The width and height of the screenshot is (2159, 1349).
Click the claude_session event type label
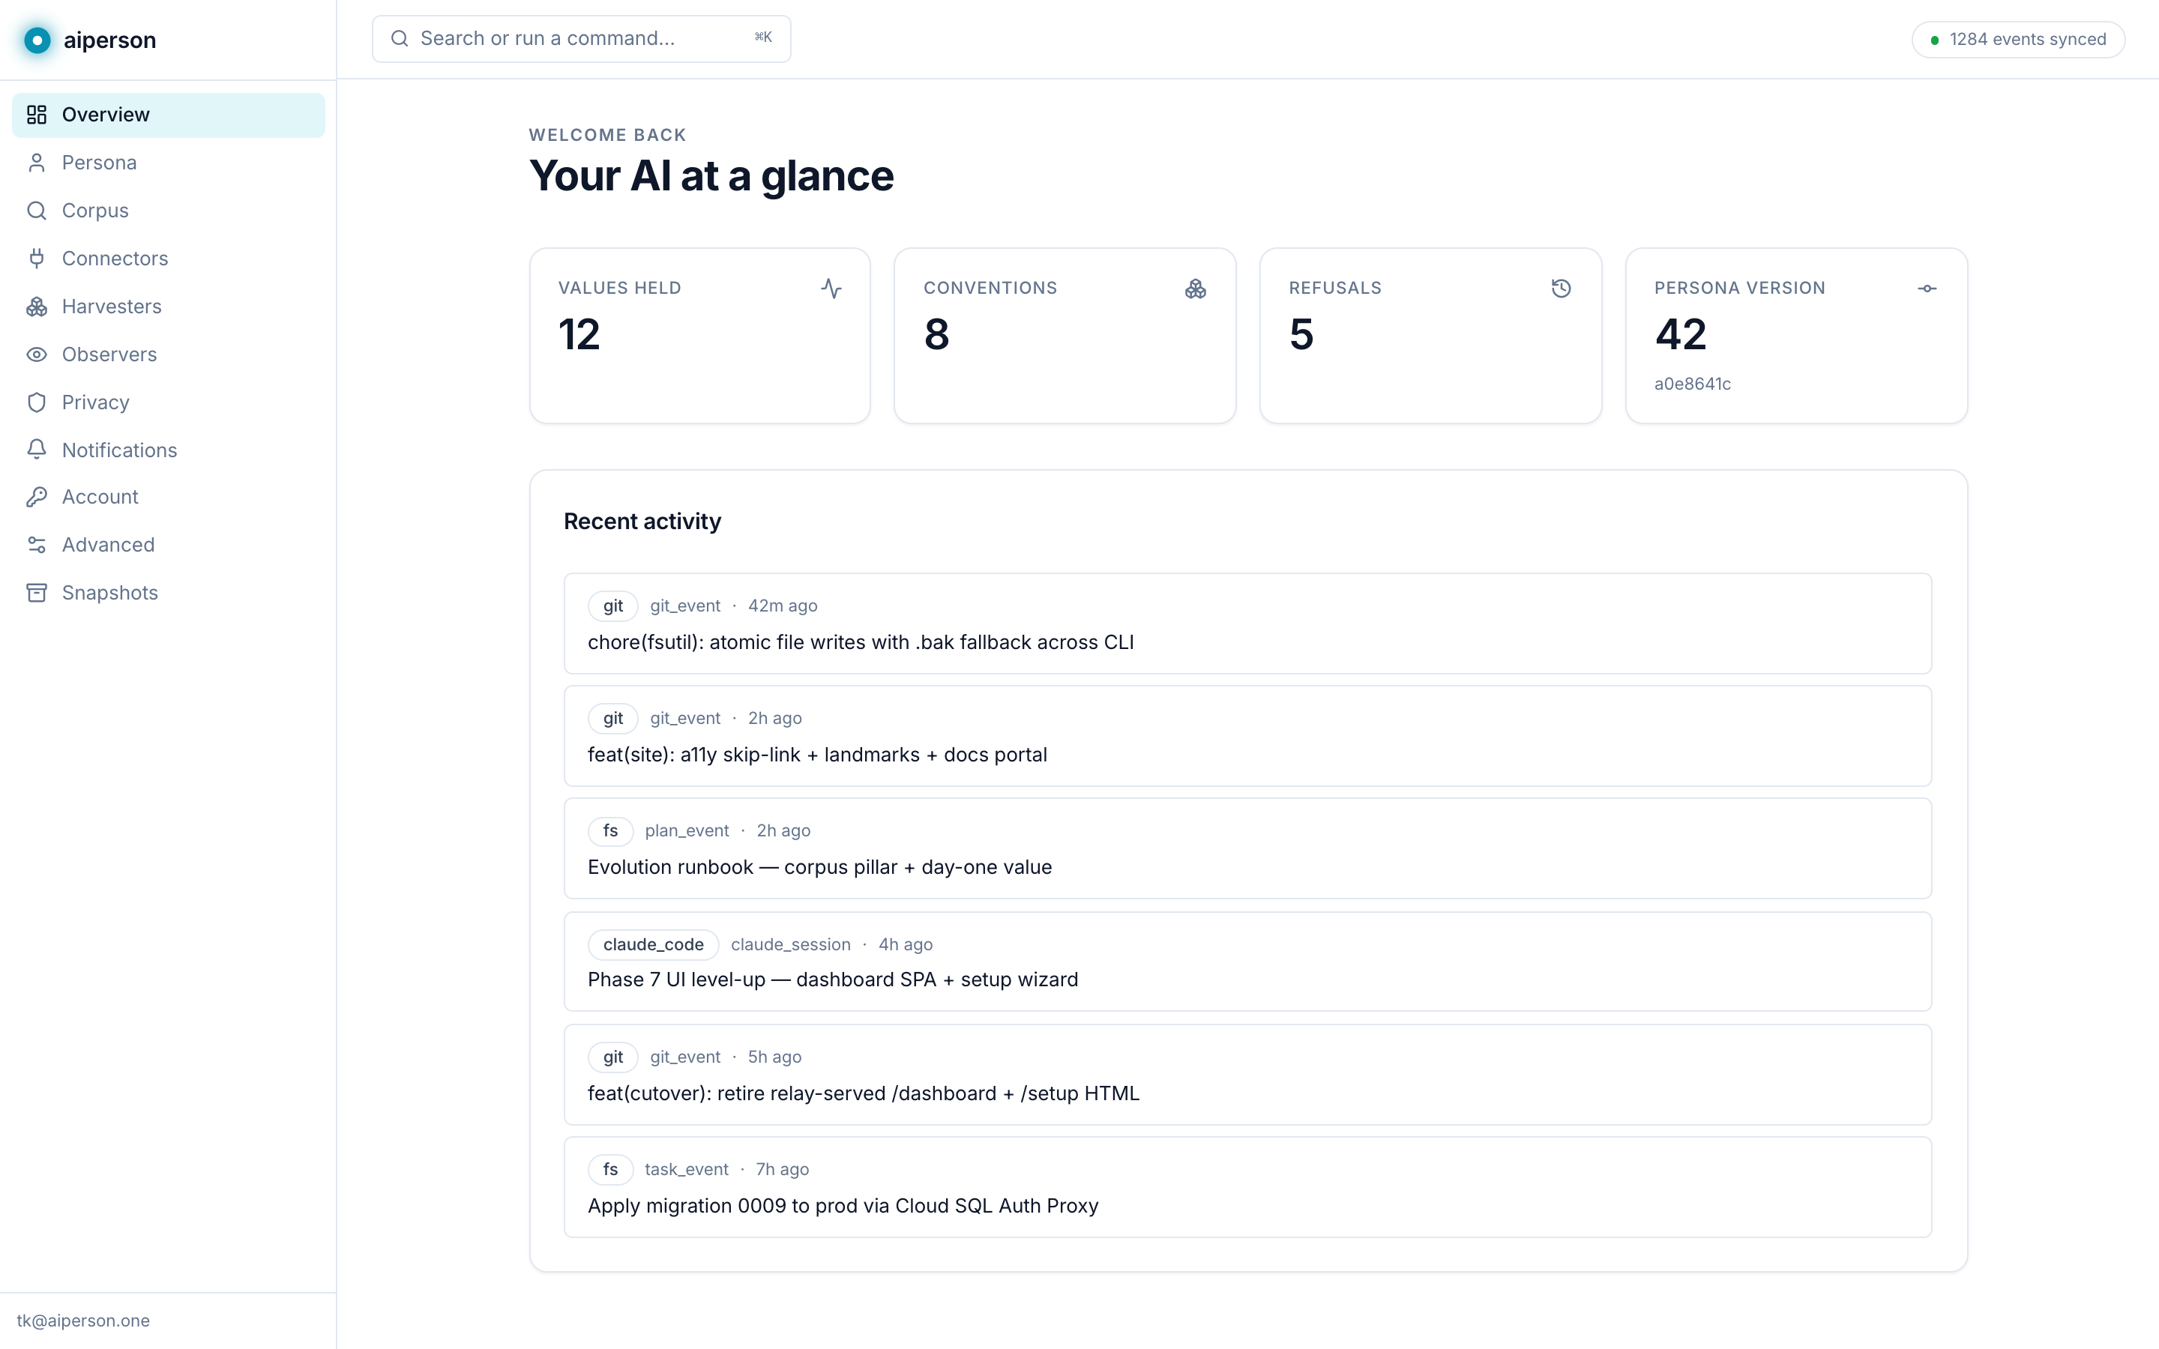pos(790,944)
